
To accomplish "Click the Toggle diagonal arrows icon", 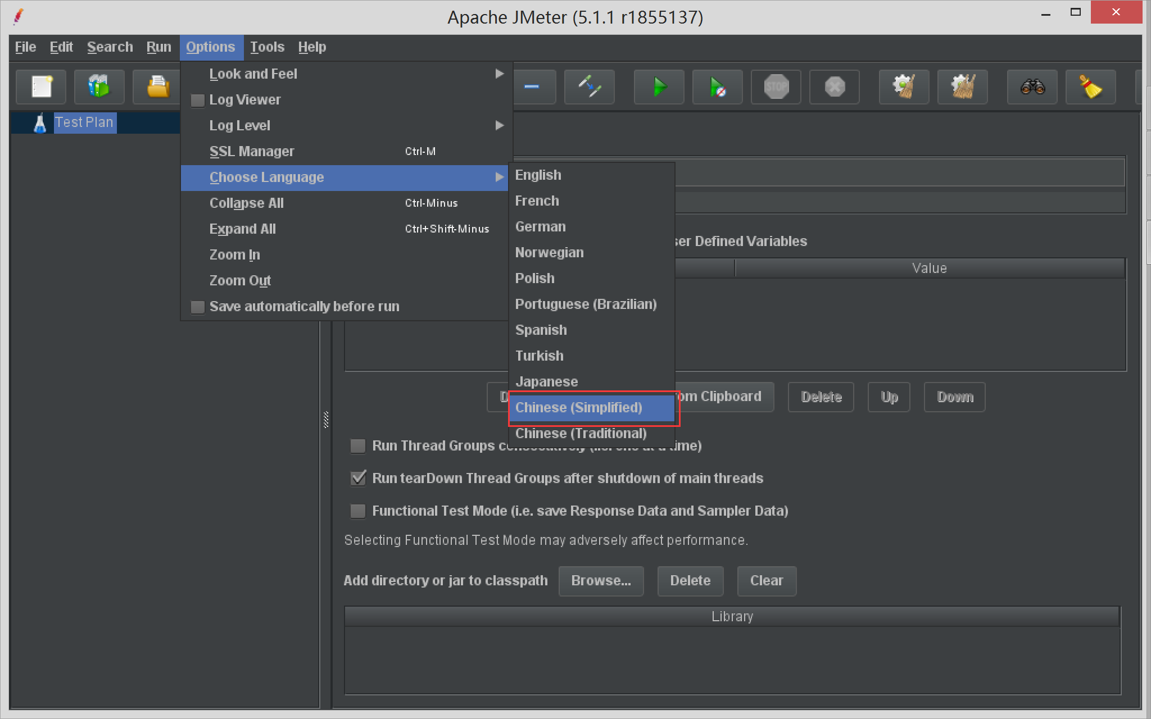I will click(x=589, y=87).
